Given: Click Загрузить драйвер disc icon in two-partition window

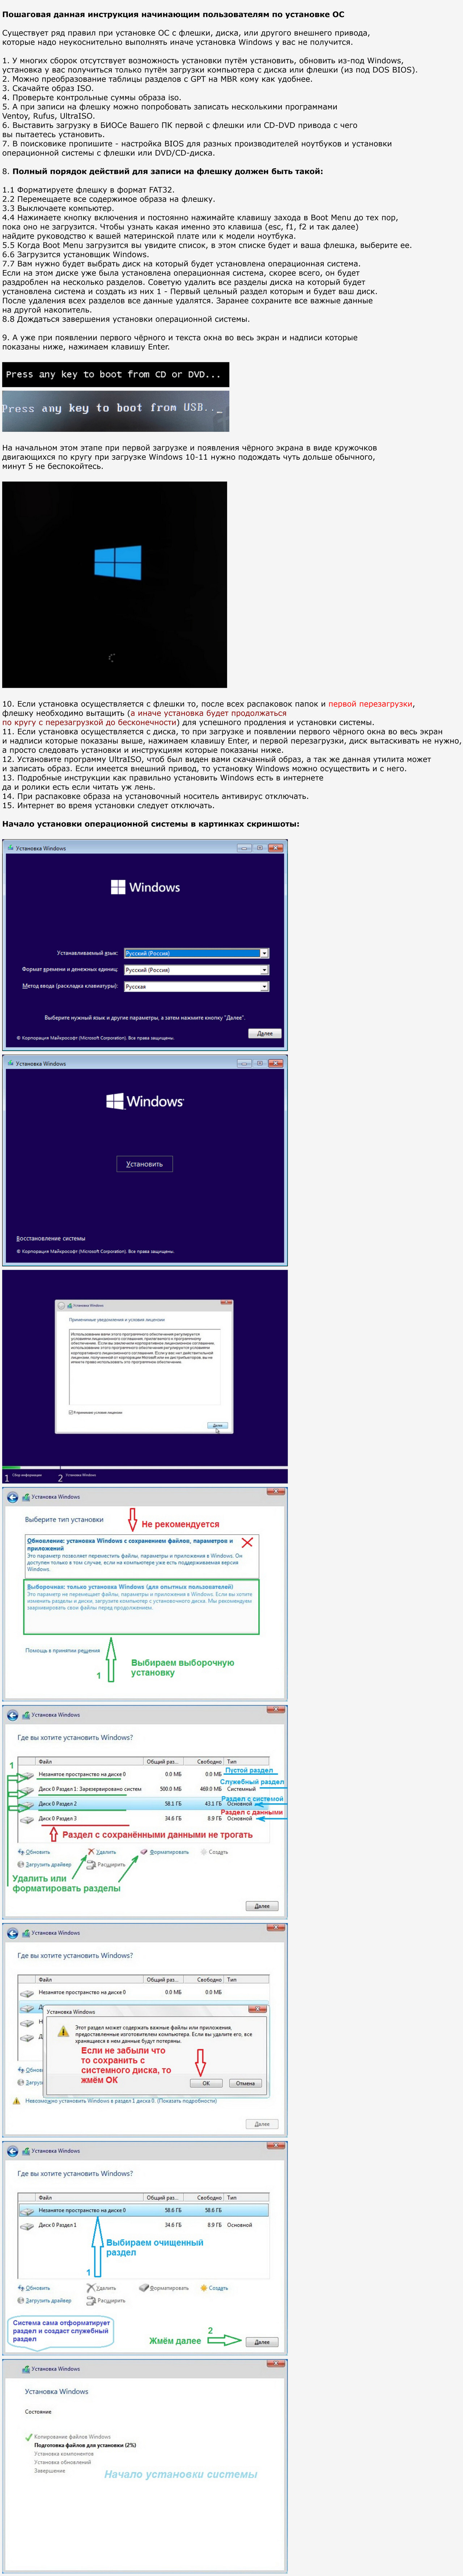Looking at the screenshot, I should (21, 2301).
